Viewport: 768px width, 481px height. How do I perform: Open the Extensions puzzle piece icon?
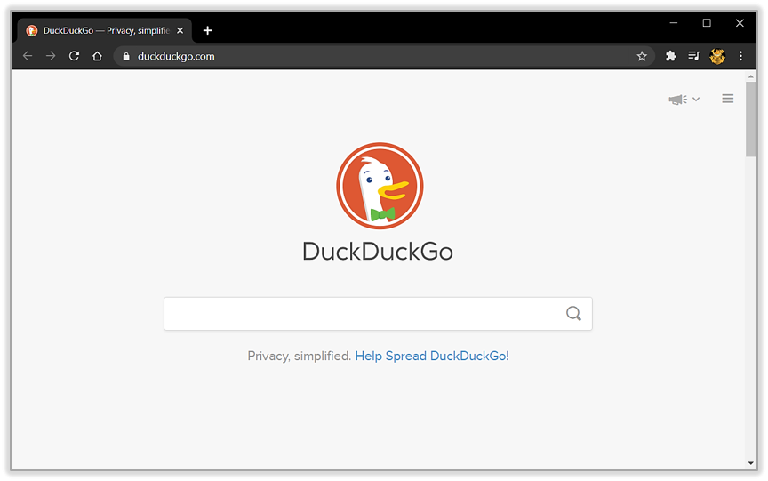point(670,56)
